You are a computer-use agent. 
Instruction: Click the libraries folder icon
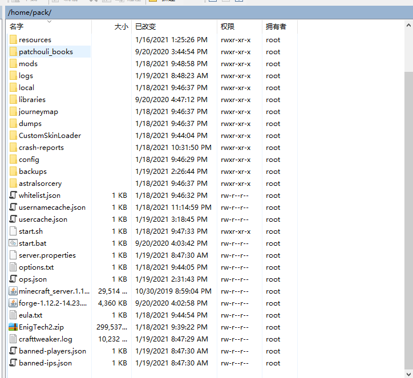[x=13, y=100]
